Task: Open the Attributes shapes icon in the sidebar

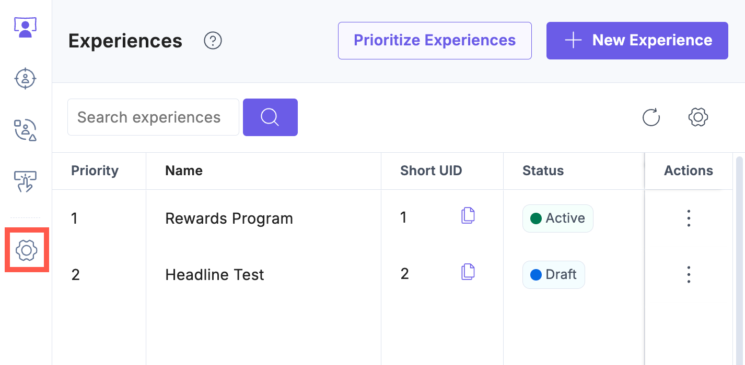Action: (25, 130)
